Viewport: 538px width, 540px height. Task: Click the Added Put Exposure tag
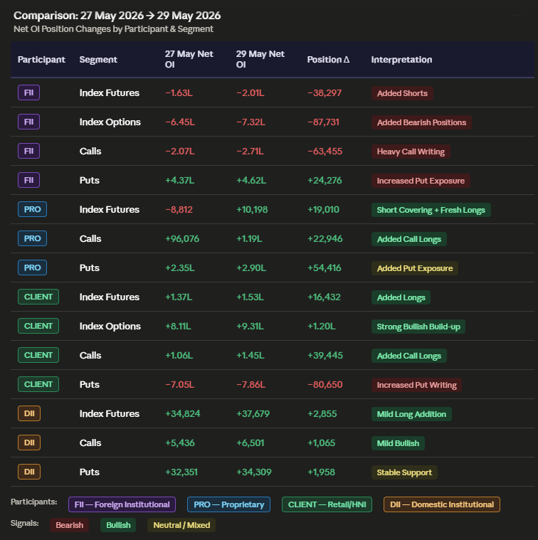pyautogui.click(x=415, y=269)
